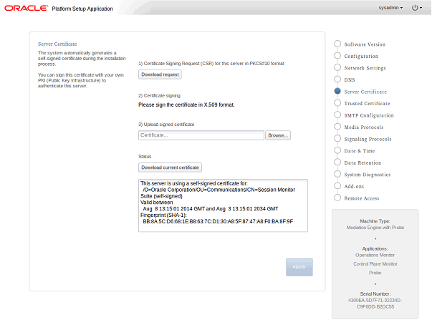The image size is (432, 325).
Task: Open Data Retention step
Action: click(363, 162)
